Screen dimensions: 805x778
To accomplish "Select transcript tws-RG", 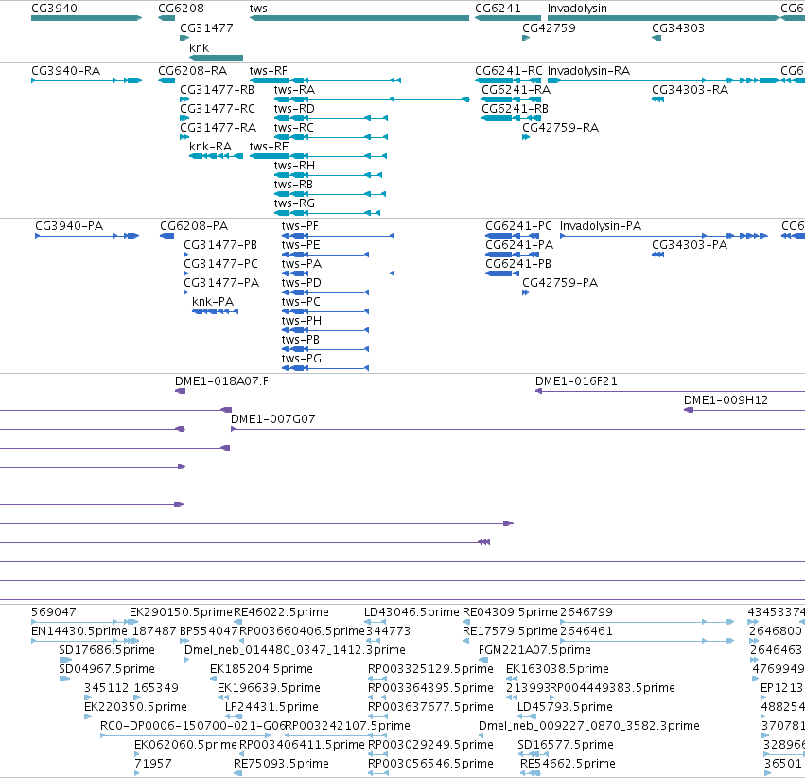I will tap(294, 203).
